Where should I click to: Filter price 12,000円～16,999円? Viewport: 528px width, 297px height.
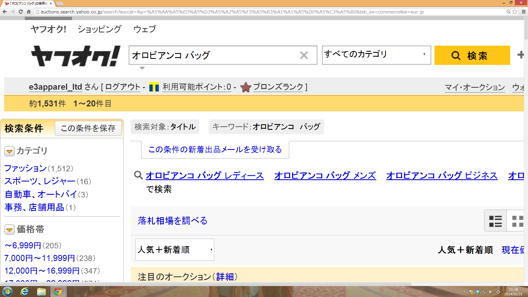pyautogui.click(x=42, y=271)
